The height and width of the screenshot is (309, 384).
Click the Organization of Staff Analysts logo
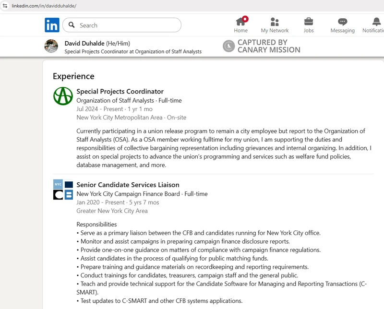click(63, 96)
